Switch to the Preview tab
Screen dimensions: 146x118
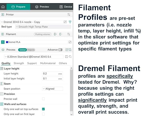[x=42, y=7]
